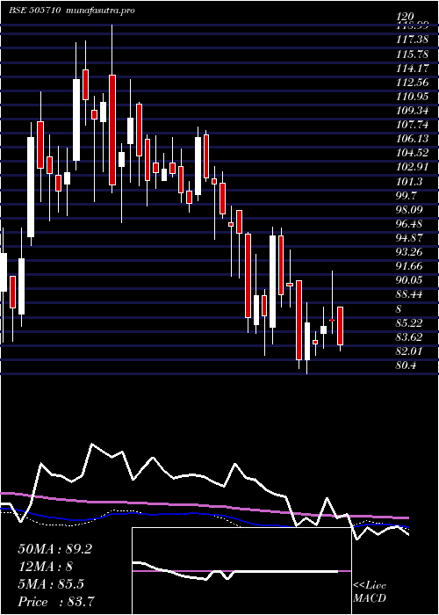Click the munafasutra.pro site label

point(98,11)
